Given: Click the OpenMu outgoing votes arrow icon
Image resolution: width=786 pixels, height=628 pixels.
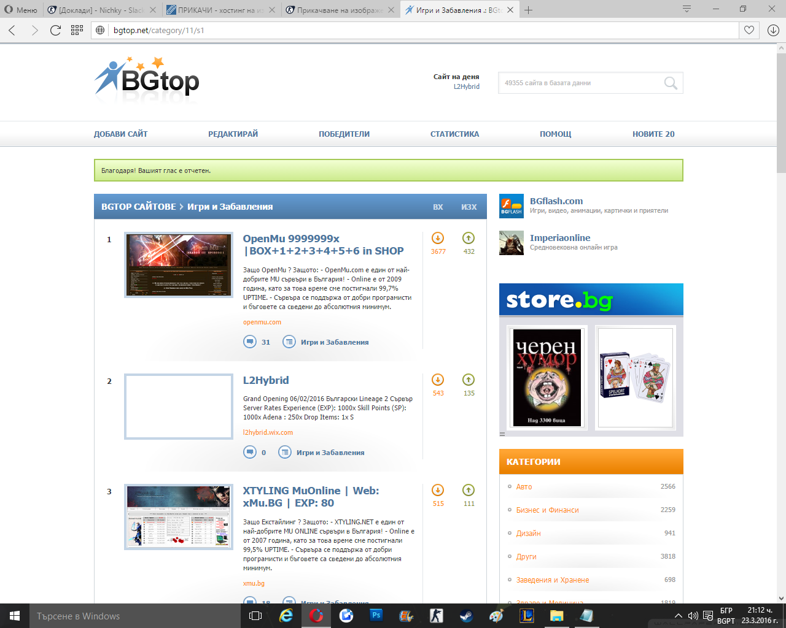Looking at the screenshot, I should (469, 238).
